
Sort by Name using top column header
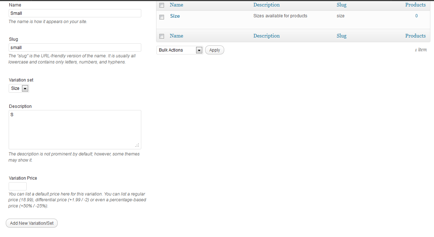pos(176,5)
